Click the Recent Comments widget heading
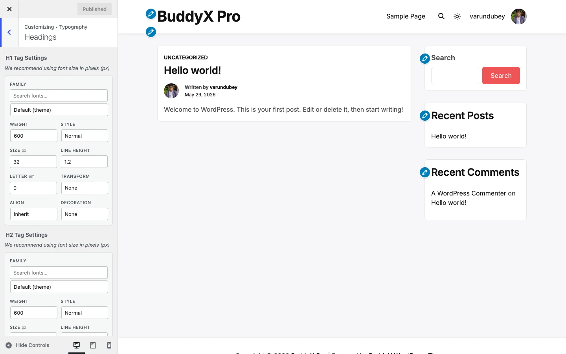This screenshot has width=566, height=354. (x=475, y=172)
